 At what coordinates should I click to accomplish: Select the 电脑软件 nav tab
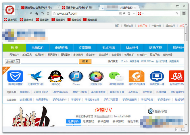point(38,48)
